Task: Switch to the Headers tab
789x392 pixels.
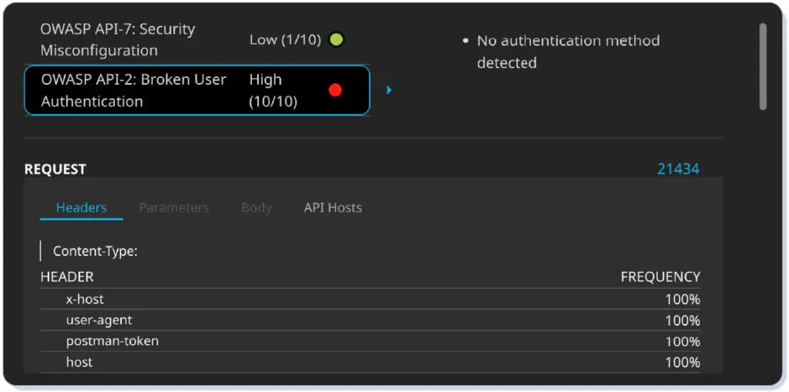Action: click(82, 208)
